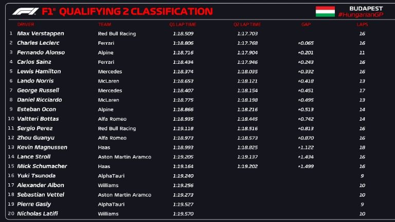
Task: Select the Q2 LAP TIME column header
Action: pyautogui.click(x=247, y=24)
